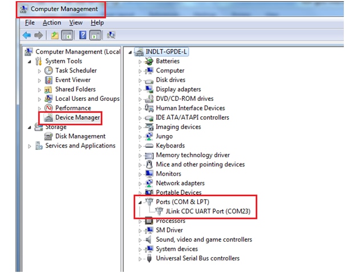345x273 pixels.
Task: Open Help via the question mark icon
Action: point(83,35)
